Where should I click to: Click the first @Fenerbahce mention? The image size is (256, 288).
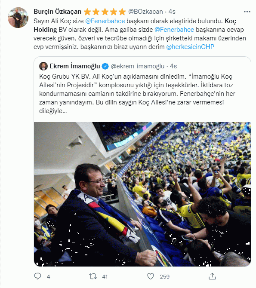pos(105,21)
